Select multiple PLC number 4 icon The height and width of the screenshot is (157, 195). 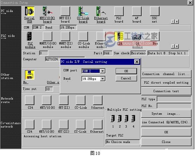[133, 119]
